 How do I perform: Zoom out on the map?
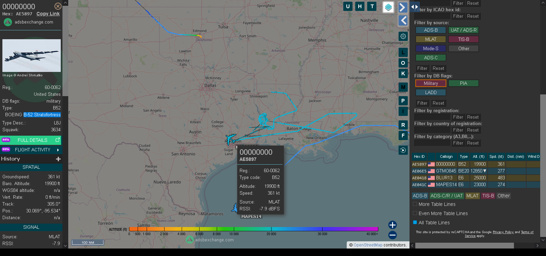click(x=392, y=235)
